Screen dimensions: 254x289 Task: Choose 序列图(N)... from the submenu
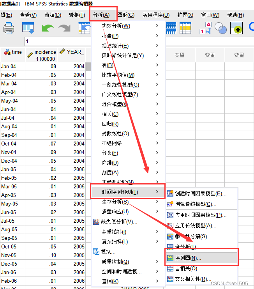(x=202, y=258)
